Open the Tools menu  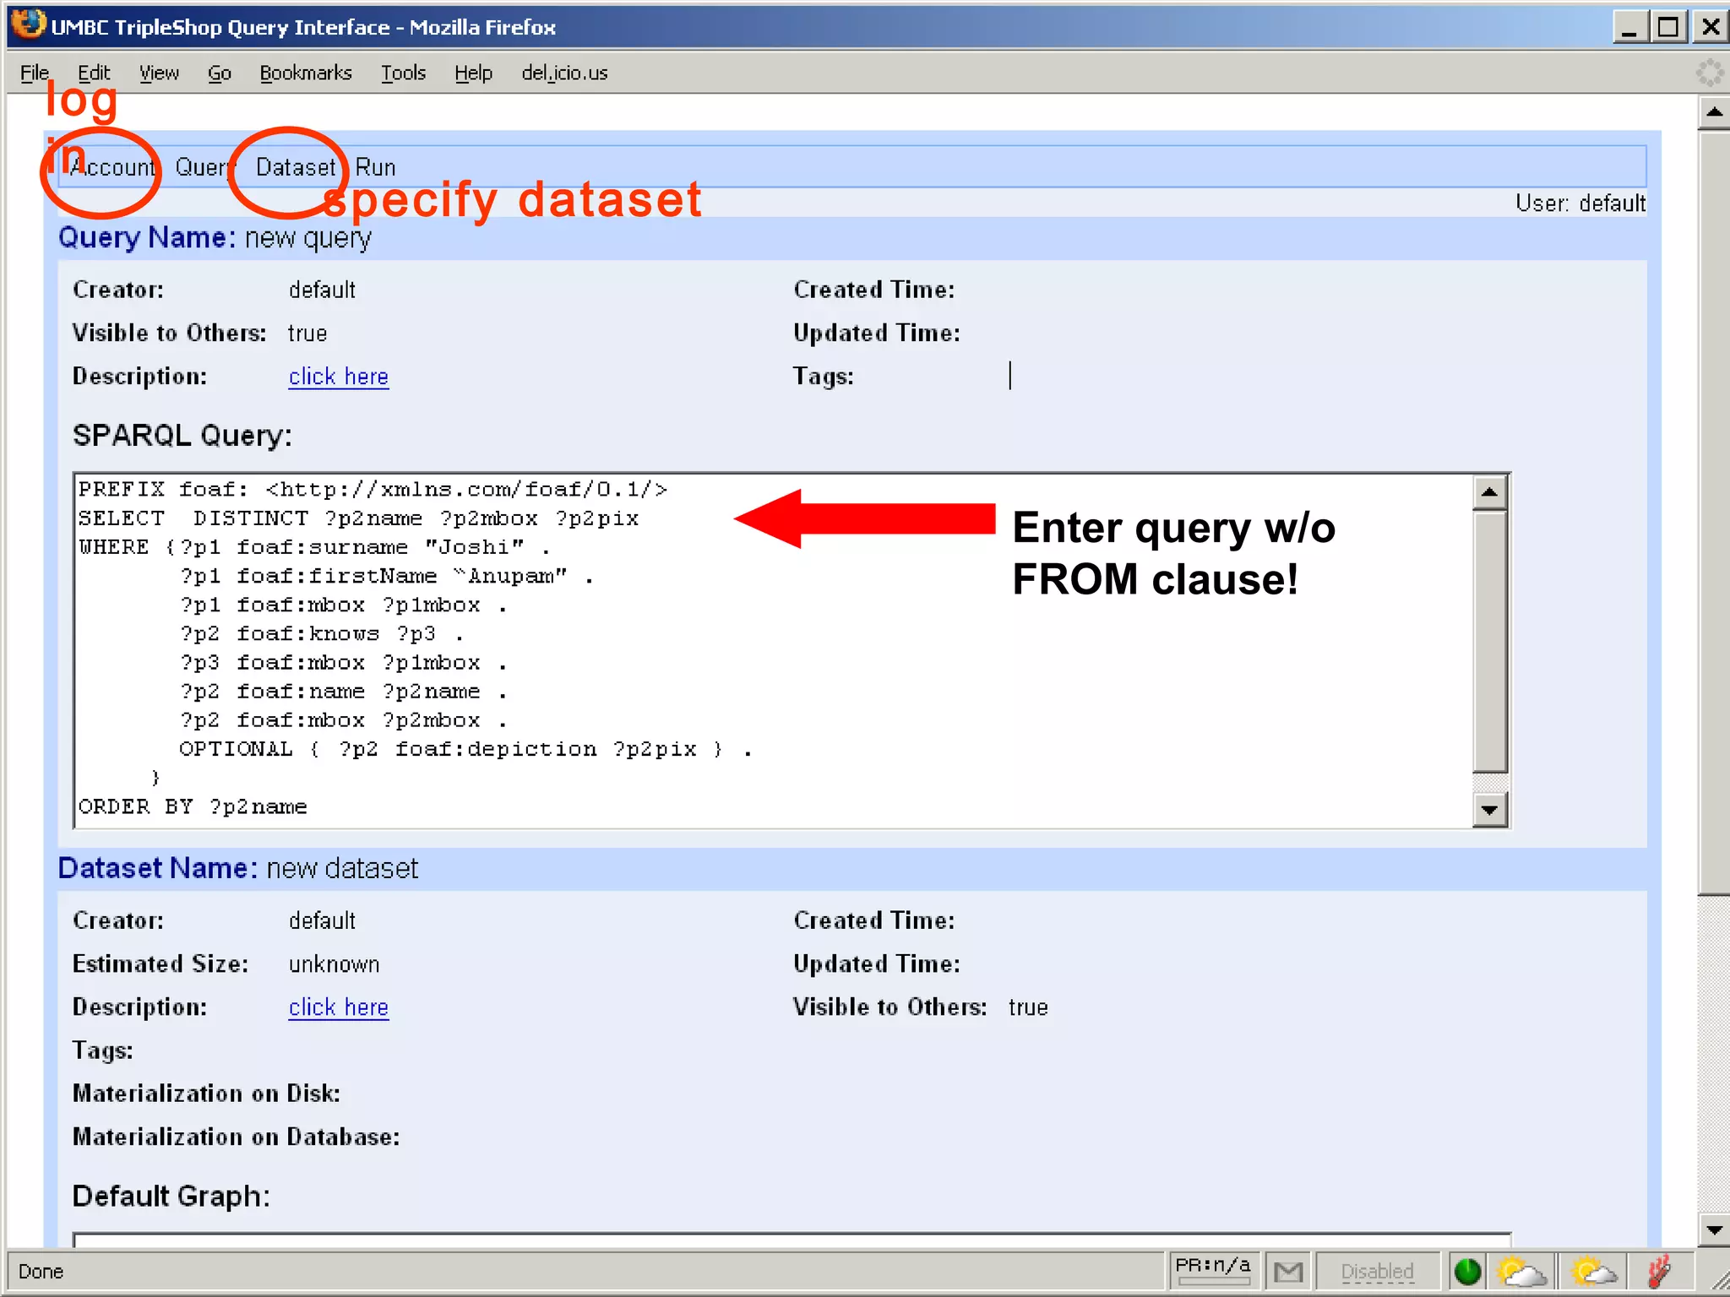click(403, 73)
